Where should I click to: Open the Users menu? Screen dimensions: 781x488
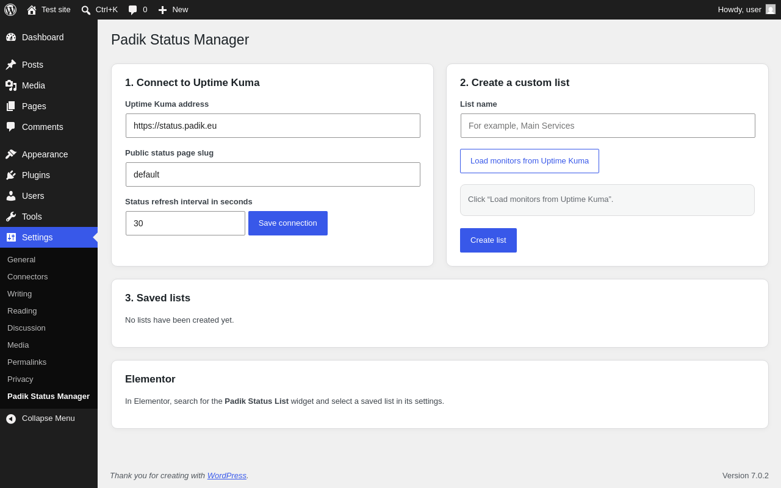coord(49,196)
